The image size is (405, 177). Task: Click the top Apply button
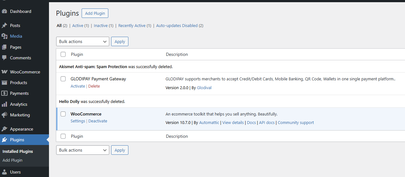[x=120, y=41]
